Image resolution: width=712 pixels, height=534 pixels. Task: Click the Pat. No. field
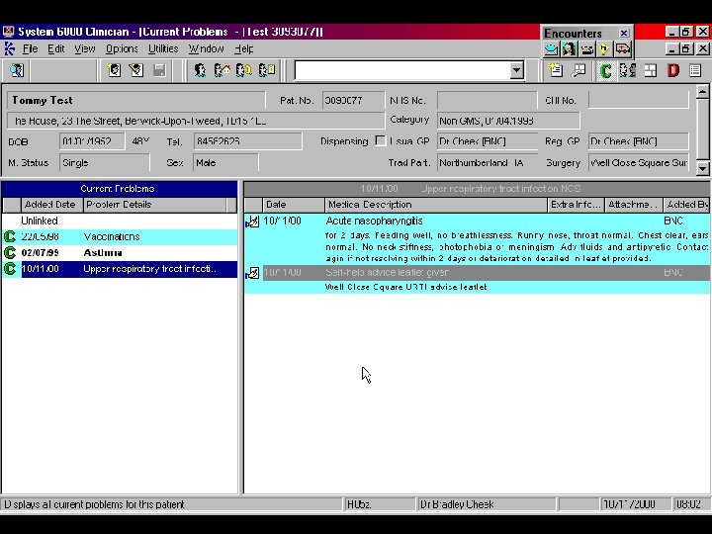[x=353, y=101]
